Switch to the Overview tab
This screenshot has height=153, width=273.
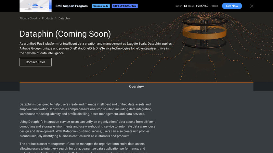coord(136,87)
